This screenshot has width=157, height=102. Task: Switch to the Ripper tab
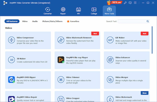(63, 11)
